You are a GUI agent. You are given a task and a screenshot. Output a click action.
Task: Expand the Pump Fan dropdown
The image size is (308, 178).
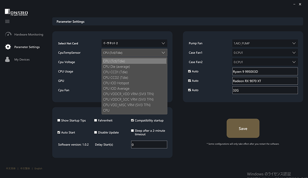(265, 43)
